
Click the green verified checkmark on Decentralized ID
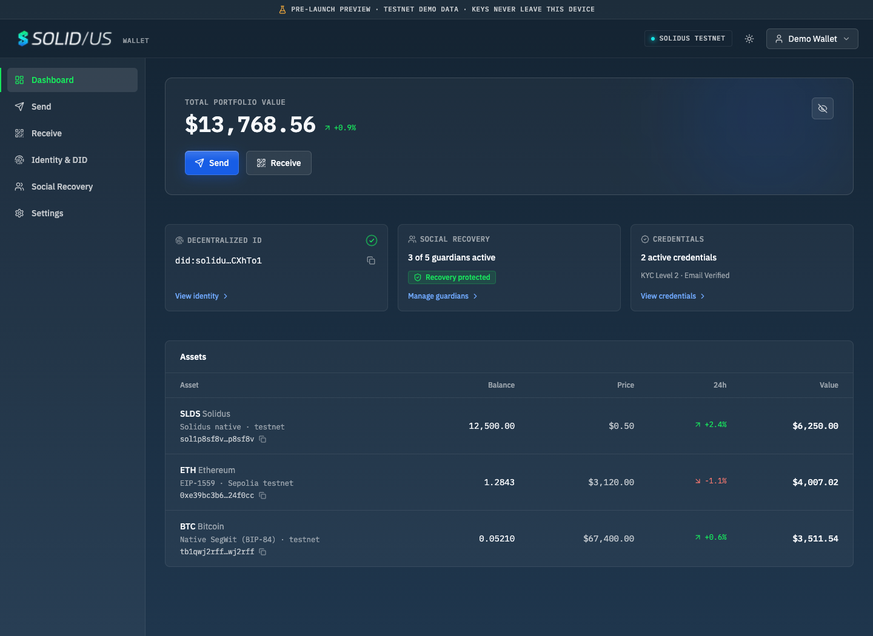[x=372, y=240]
